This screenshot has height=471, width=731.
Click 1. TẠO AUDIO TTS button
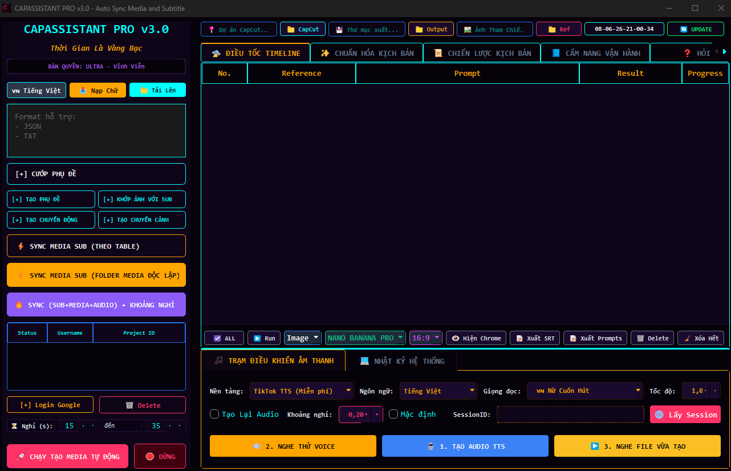(x=465, y=446)
